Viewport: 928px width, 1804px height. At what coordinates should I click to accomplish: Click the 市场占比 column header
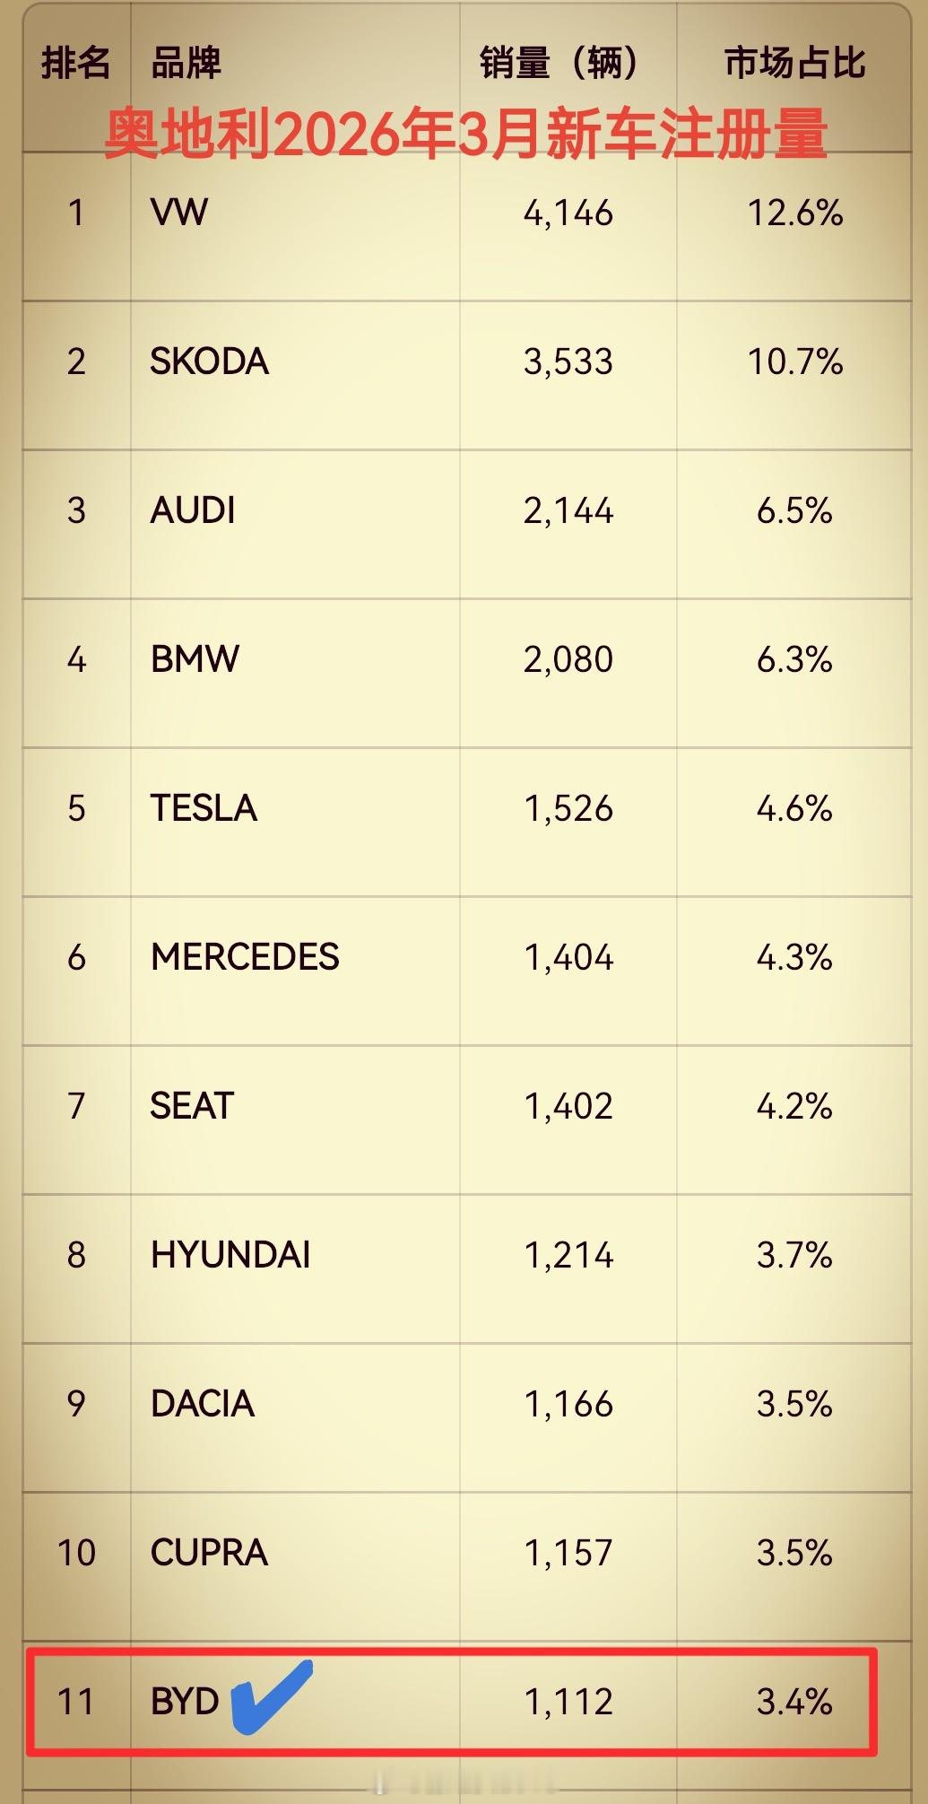click(x=794, y=63)
